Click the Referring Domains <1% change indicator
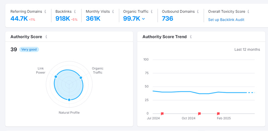Image resolution: width=268 pixels, height=131 pixels. (x=32, y=20)
